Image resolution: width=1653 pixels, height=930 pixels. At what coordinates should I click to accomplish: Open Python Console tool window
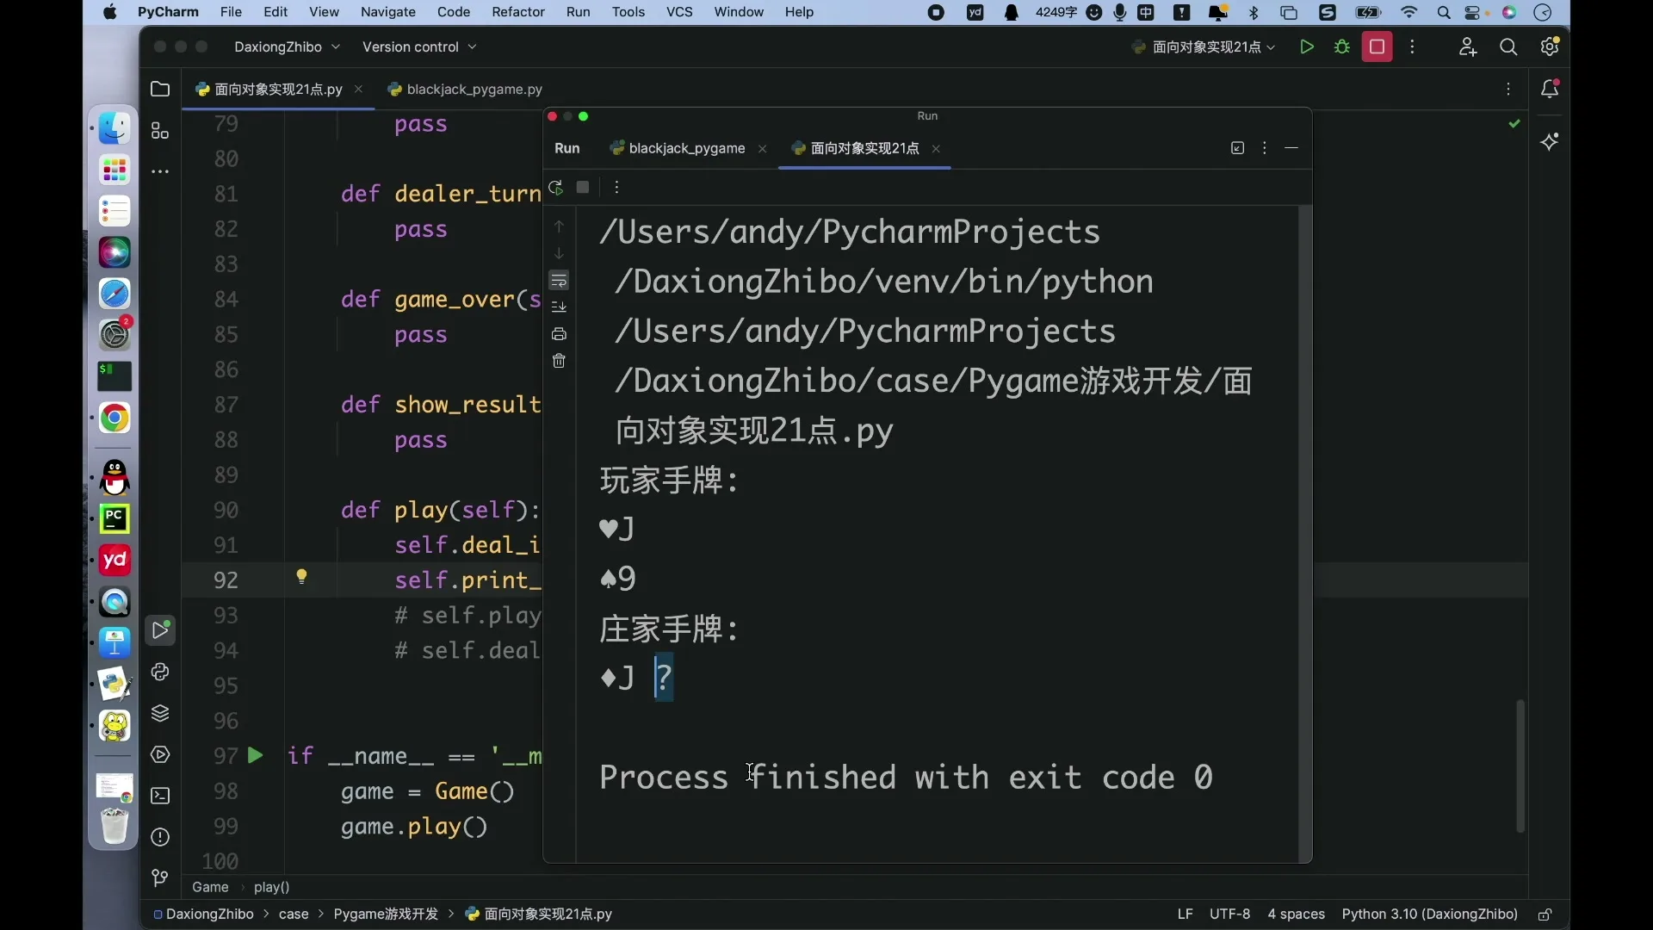(160, 673)
